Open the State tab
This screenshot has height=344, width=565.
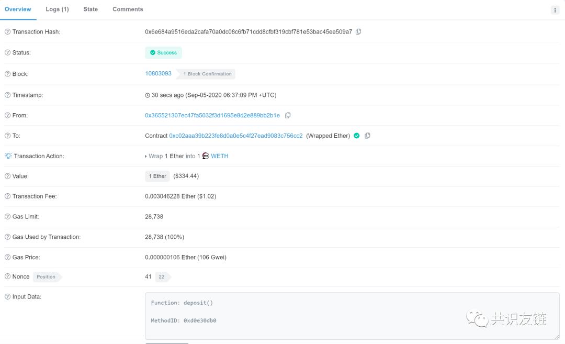[x=91, y=9]
